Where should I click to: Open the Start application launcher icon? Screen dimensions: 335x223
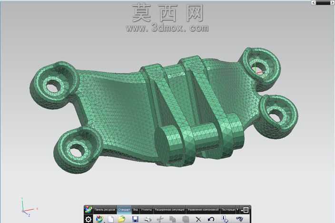click(99, 219)
